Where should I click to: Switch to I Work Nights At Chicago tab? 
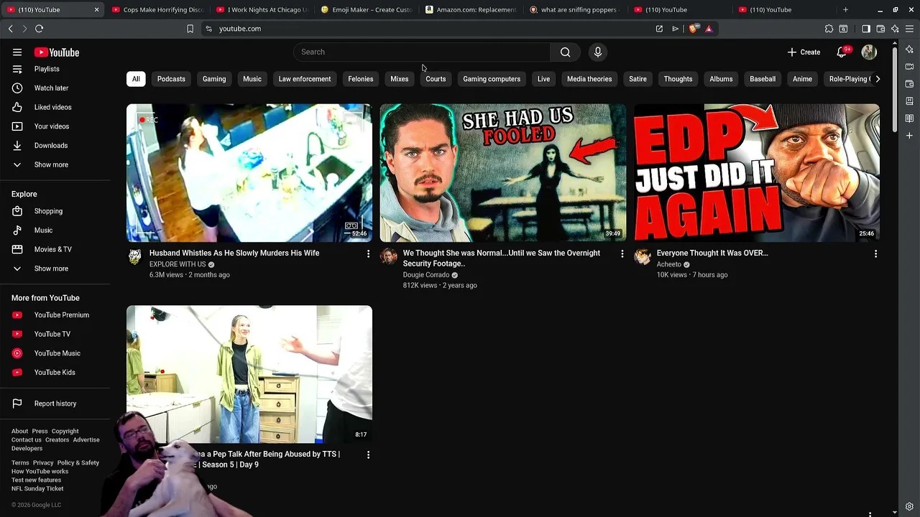pos(262,10)
